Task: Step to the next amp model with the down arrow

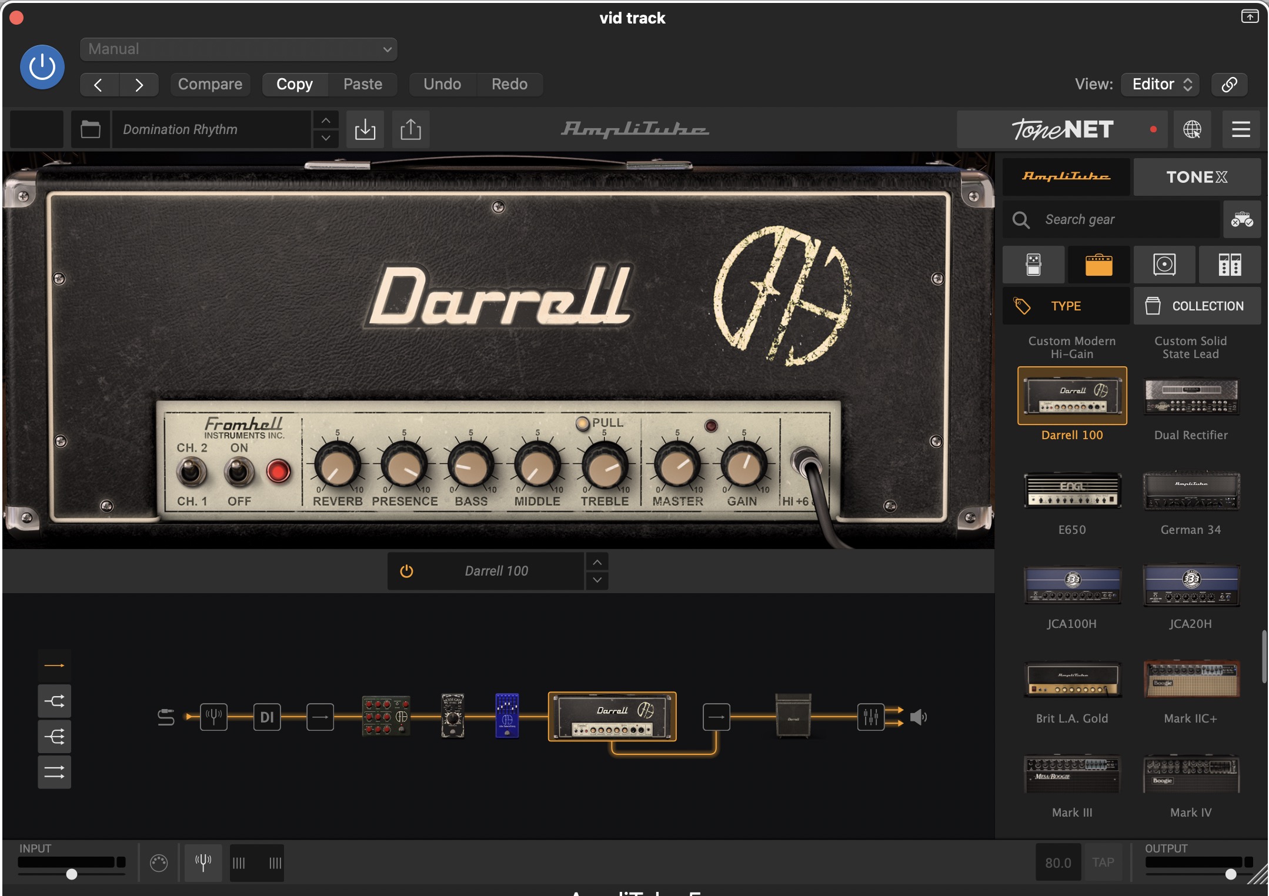Action: 597,580
